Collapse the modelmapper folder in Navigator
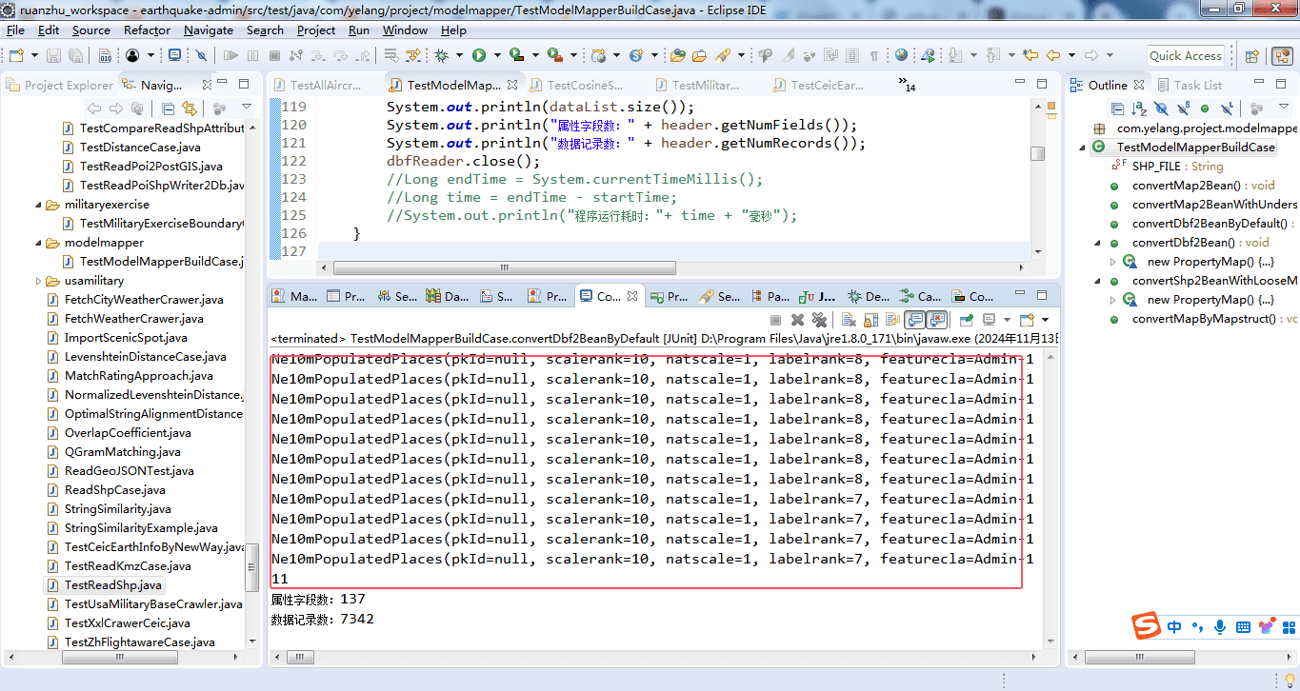1300x691 pixels. click(39, 243)
